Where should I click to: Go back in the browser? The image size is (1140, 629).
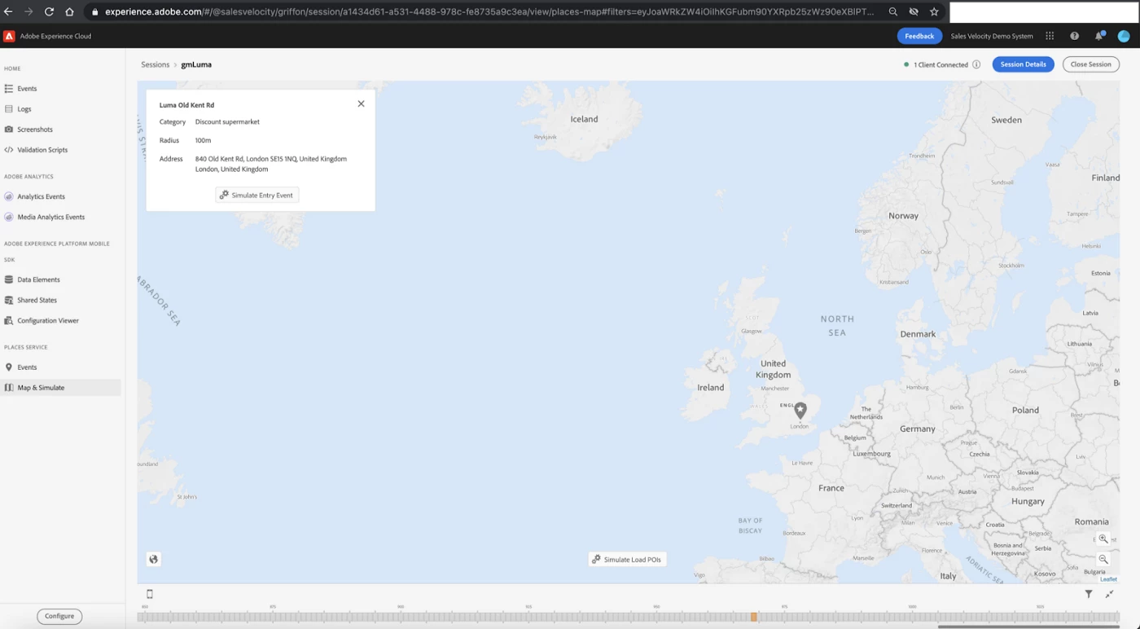pos(8,11)
